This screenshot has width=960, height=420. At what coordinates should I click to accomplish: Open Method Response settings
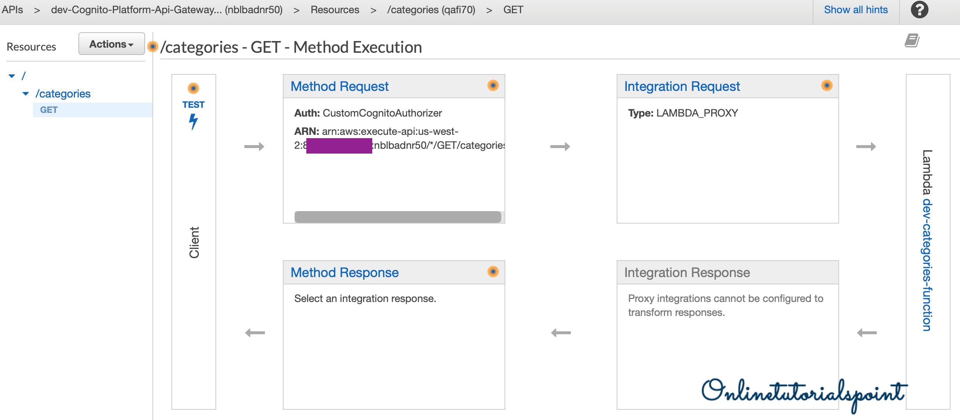(344, 272)
